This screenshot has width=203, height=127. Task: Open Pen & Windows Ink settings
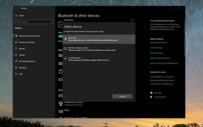pos(27,61)
